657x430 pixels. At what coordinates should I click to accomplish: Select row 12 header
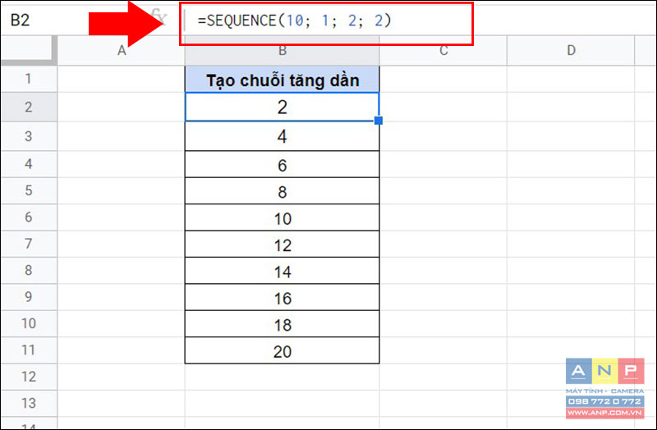coord(29,377)
